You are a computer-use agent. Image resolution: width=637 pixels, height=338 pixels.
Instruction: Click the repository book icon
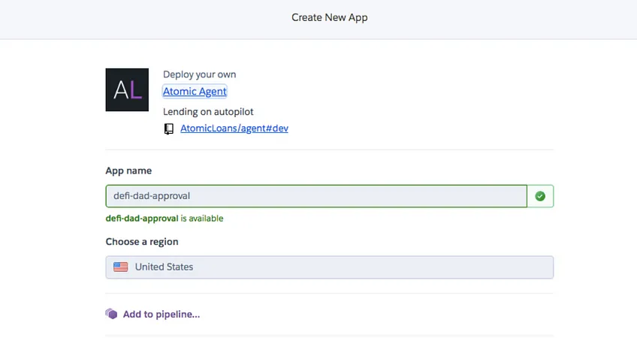(168, 128)
